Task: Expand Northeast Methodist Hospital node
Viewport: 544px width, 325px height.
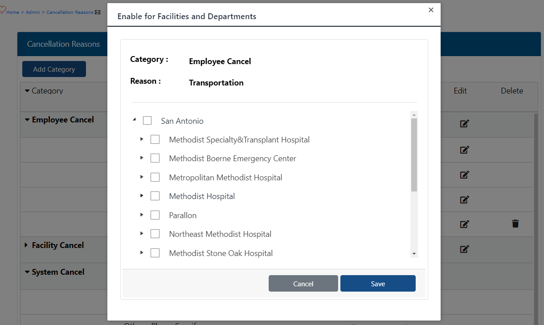Action: click(142, 233)
